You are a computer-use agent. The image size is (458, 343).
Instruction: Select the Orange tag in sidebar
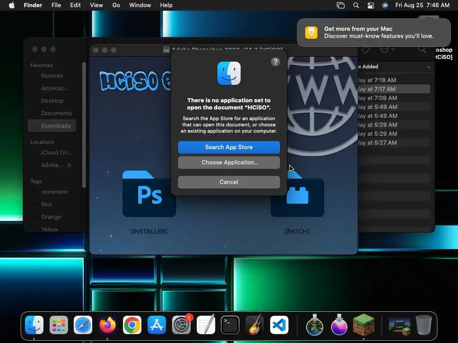[x=51, y=217]
